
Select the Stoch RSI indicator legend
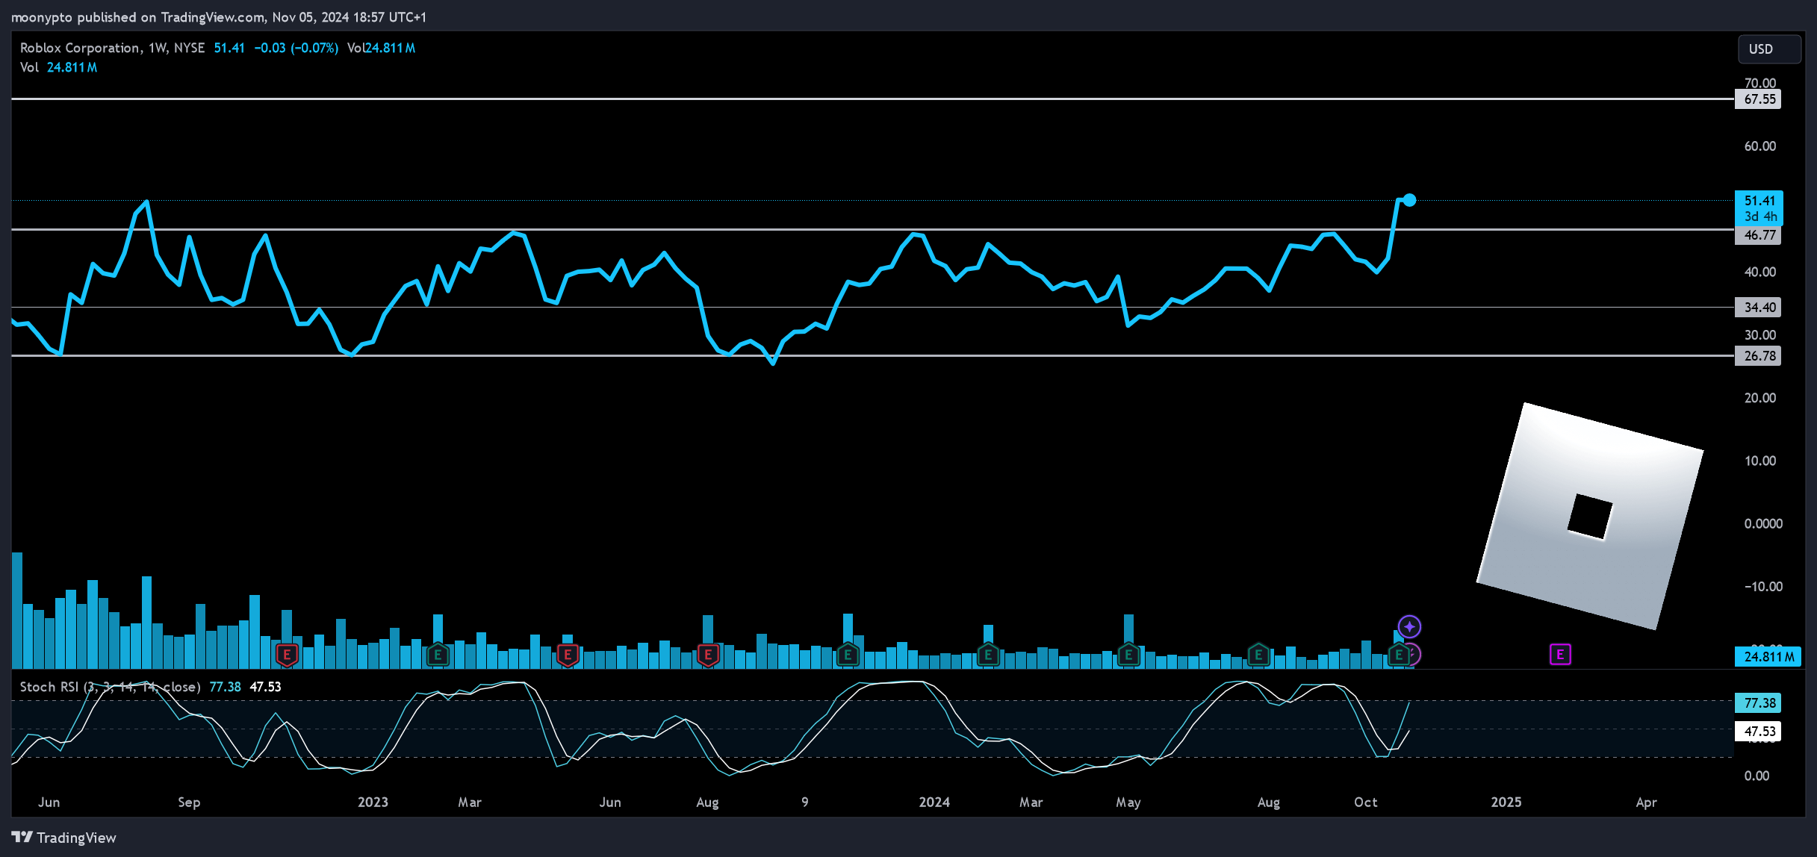click(111, 687)
